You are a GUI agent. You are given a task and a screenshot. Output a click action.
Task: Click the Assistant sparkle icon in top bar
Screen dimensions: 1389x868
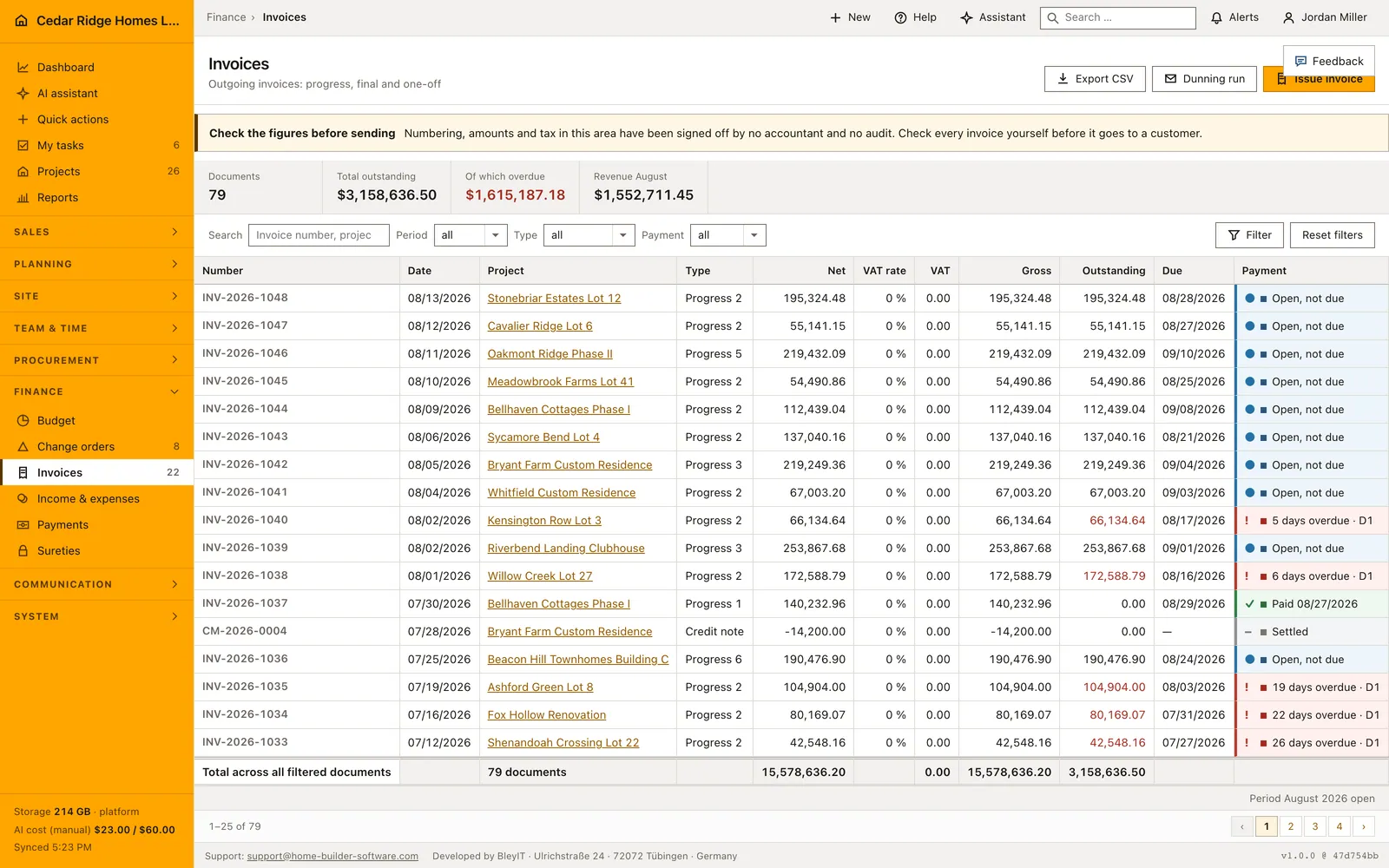pyautogui.click(x=966, y=17)
